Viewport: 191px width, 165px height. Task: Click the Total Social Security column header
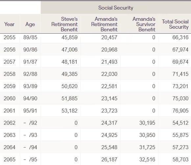175,24
